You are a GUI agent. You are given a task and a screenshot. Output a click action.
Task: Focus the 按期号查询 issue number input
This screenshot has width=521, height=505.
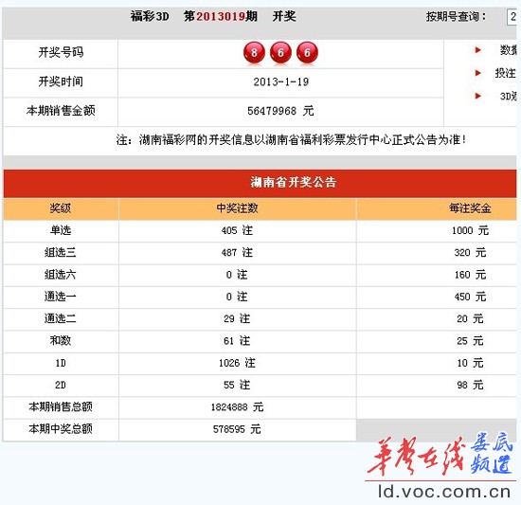pos(512,17)
